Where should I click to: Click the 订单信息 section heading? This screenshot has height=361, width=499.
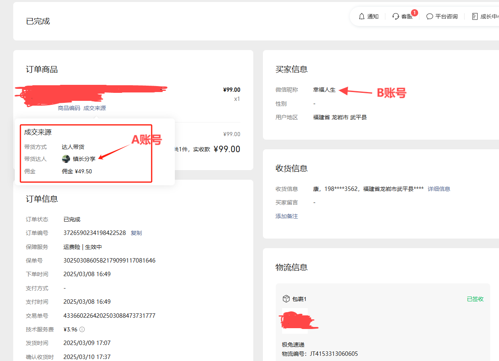click(42, 199)
